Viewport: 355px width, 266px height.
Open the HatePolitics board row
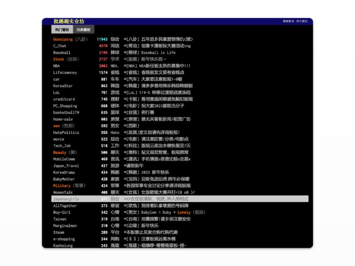tap(180, 133)
